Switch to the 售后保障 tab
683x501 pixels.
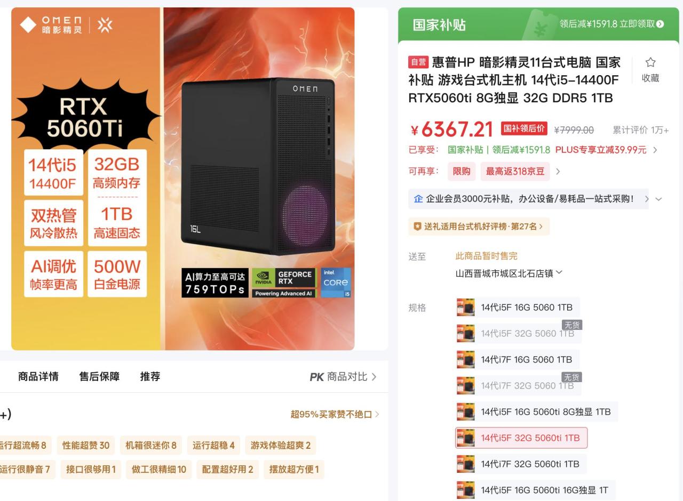click(99, 376)
